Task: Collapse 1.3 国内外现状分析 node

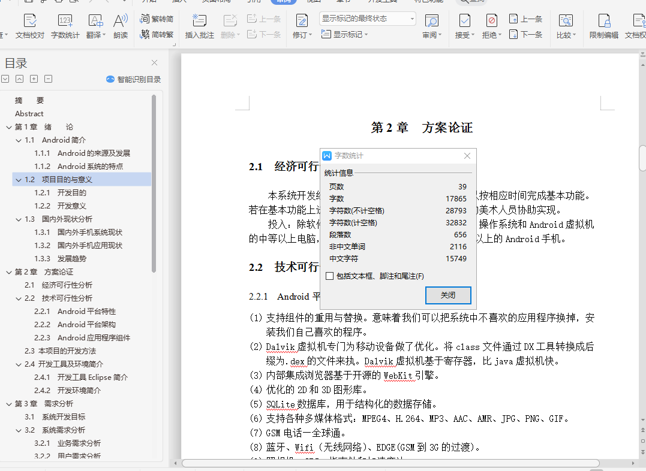Action: click(19, 219)
